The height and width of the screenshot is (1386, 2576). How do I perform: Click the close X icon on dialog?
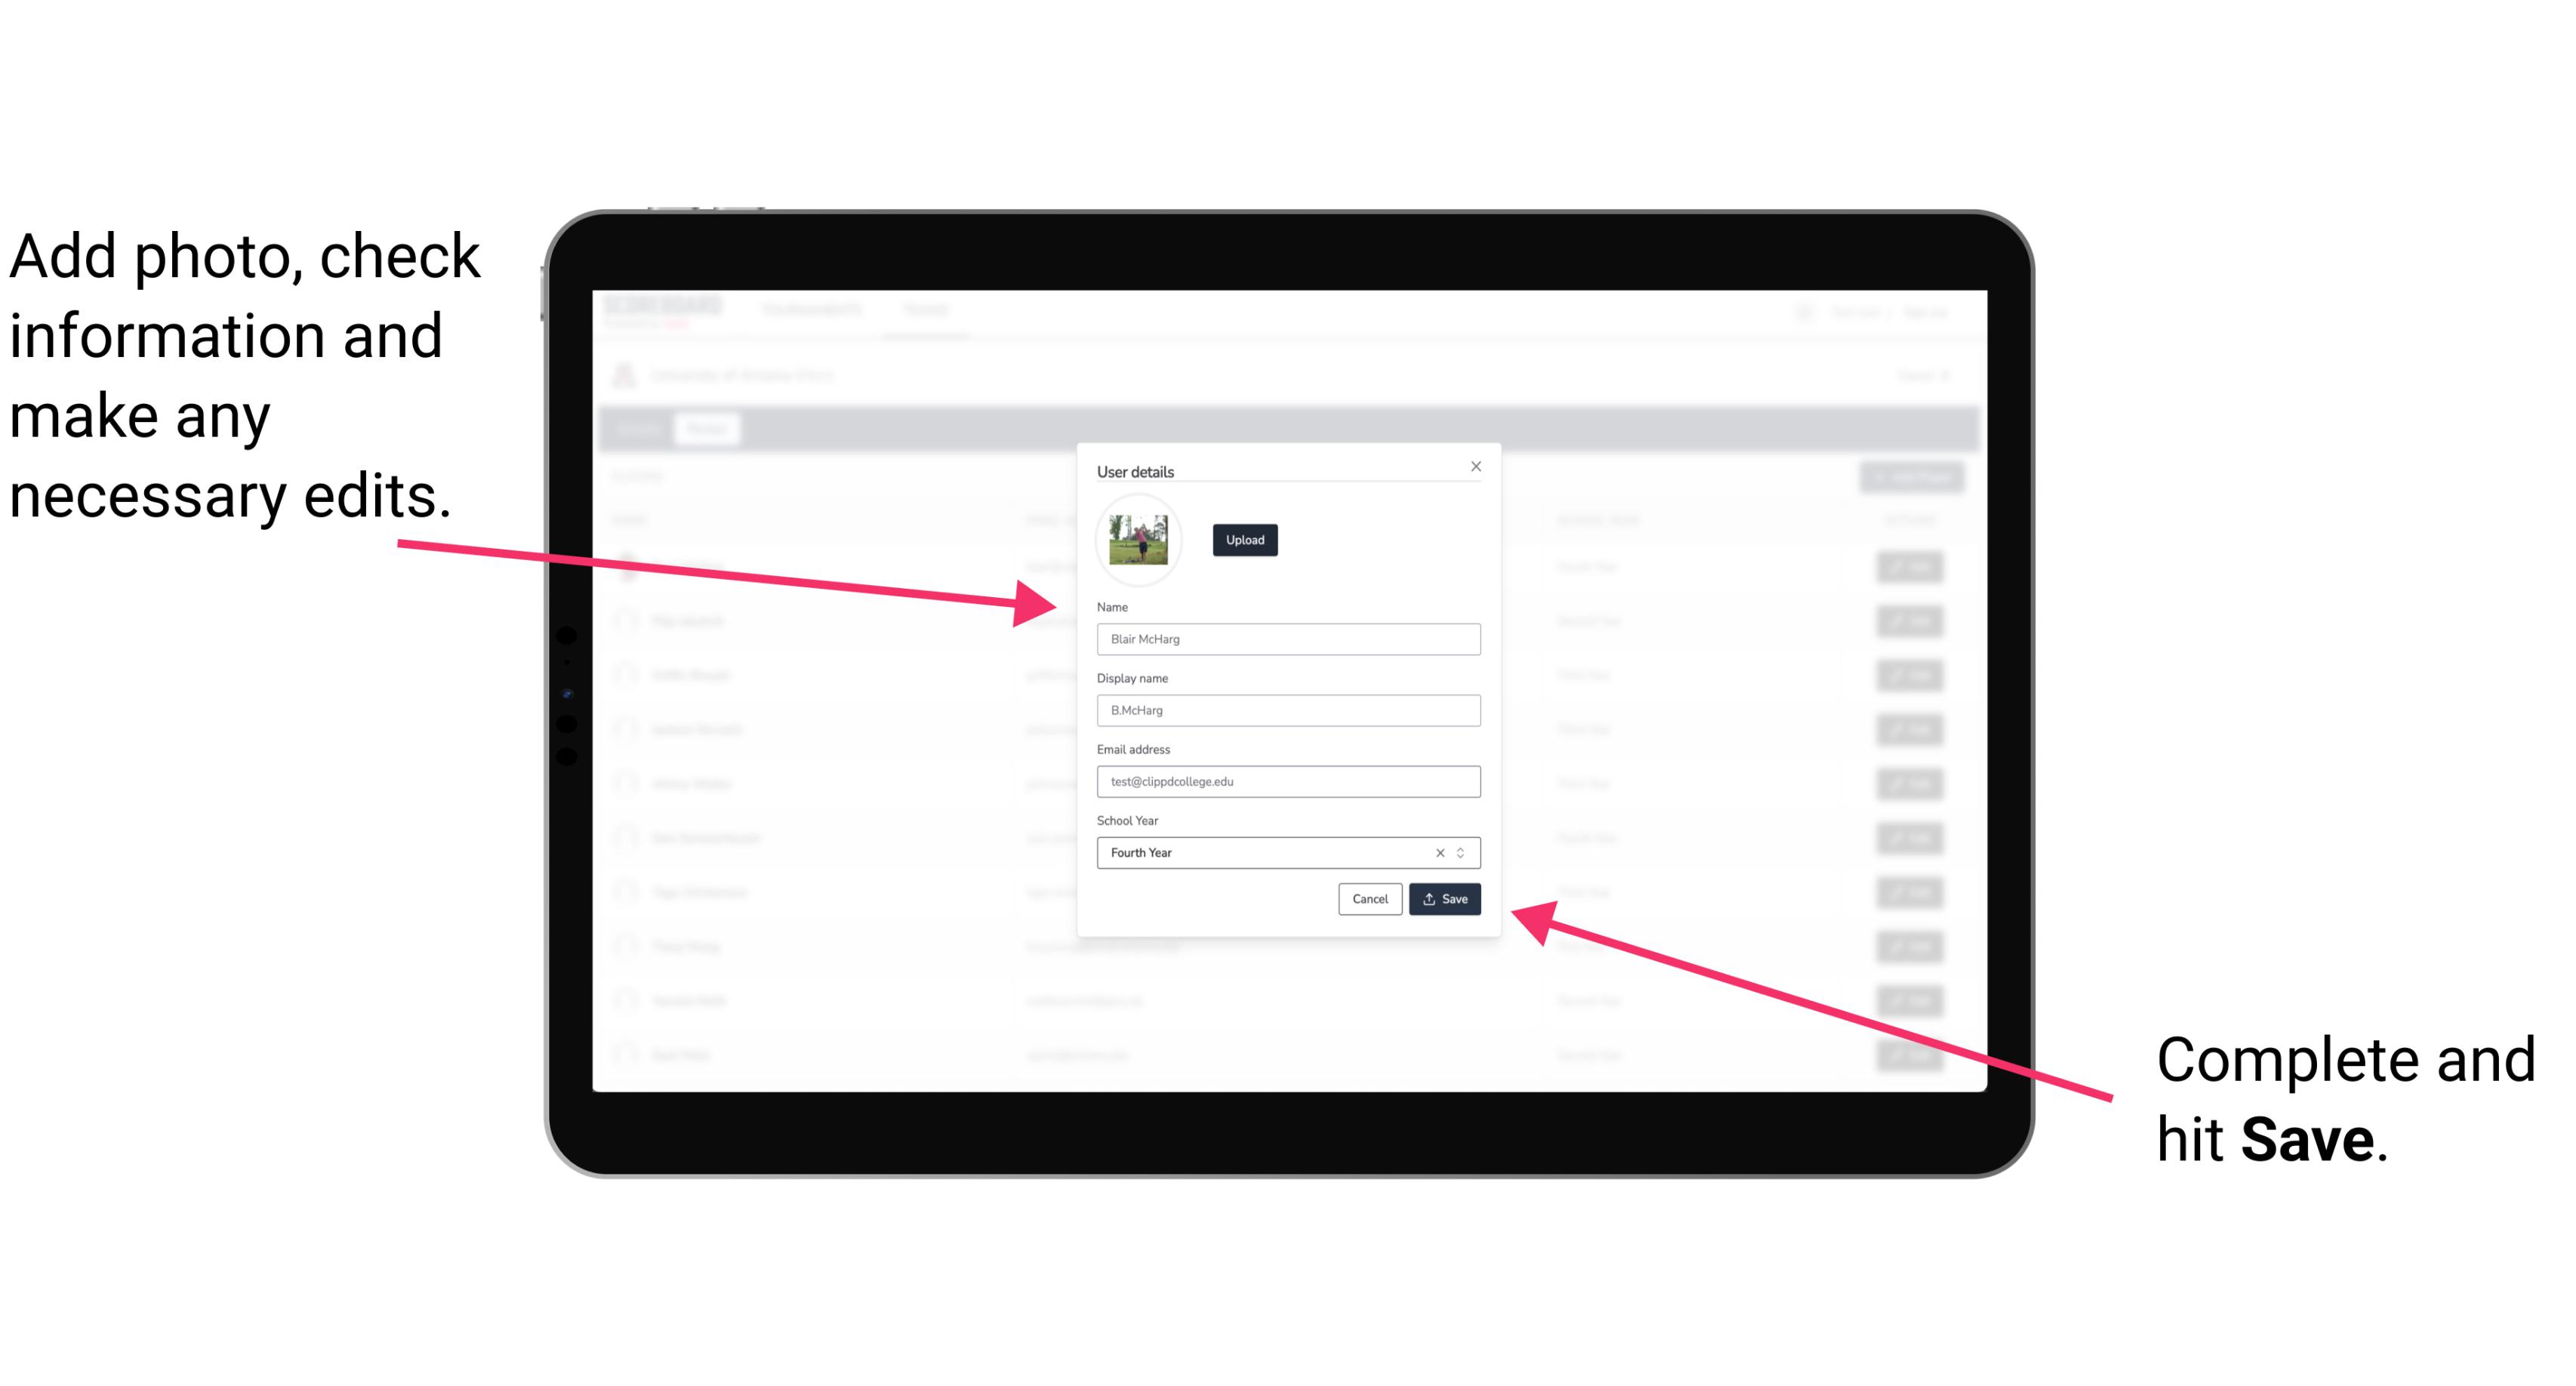tap(1477, 466)
